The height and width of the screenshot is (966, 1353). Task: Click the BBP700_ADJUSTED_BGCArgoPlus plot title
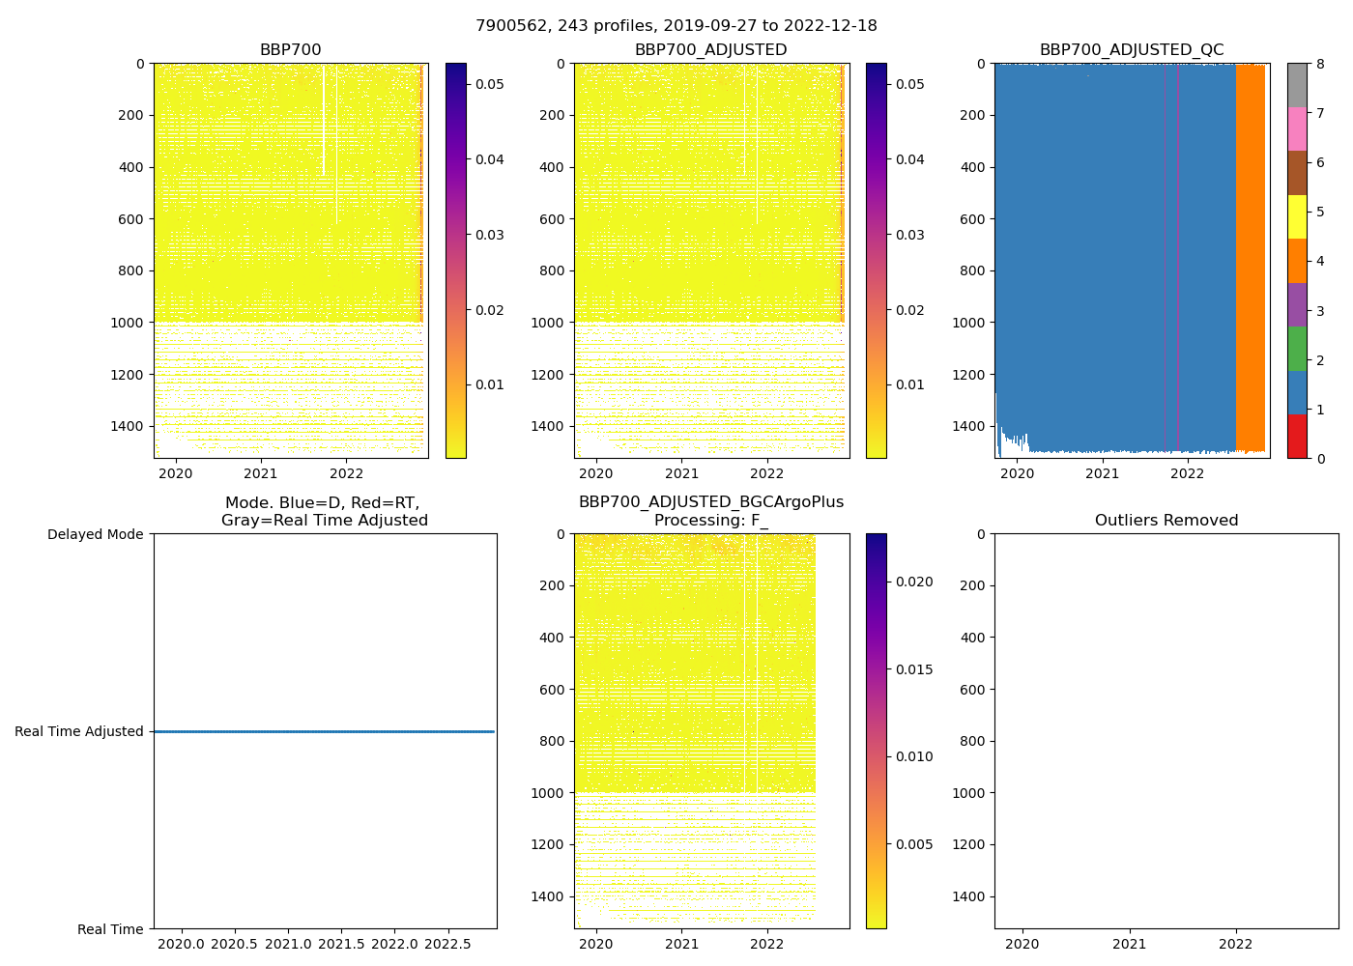click(710, 502)
